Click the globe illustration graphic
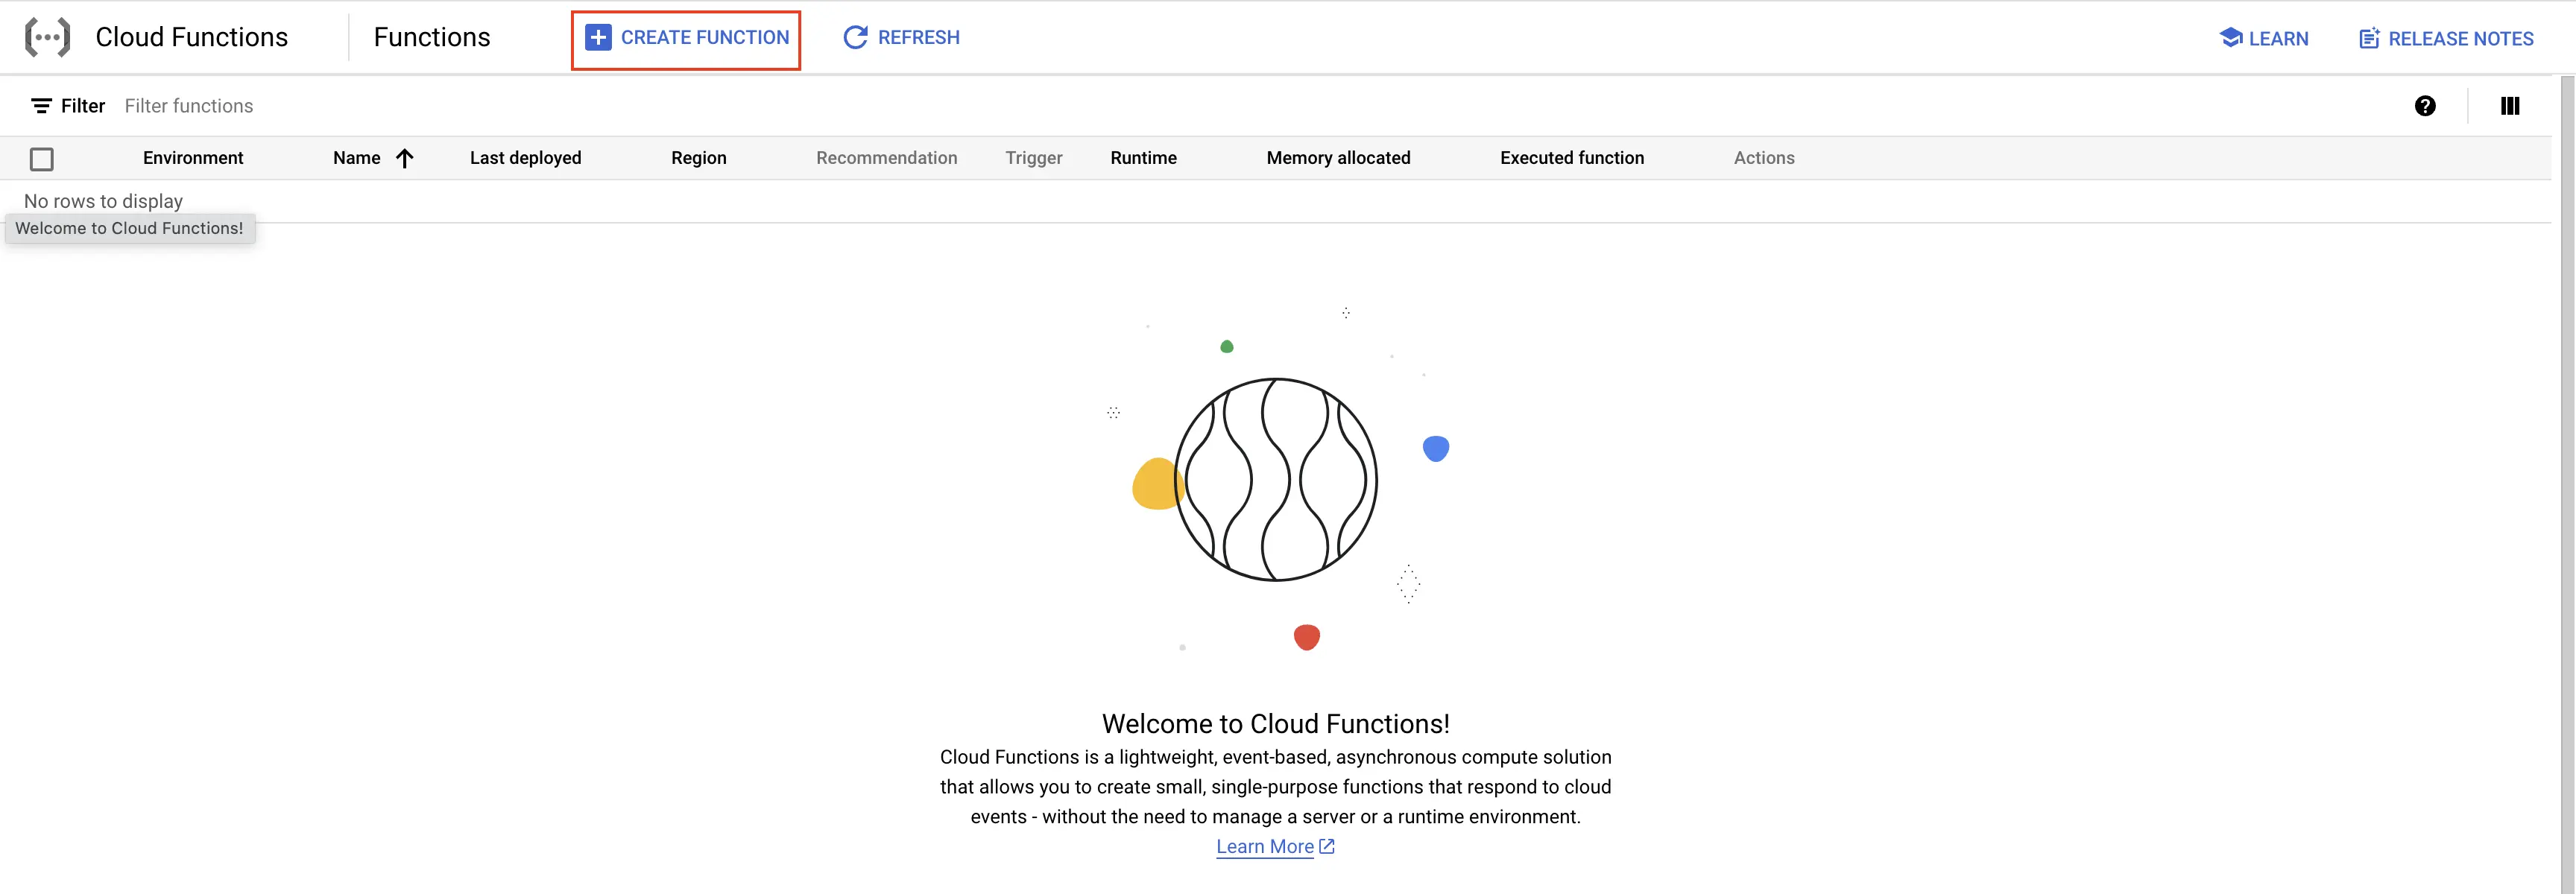 1276,480
